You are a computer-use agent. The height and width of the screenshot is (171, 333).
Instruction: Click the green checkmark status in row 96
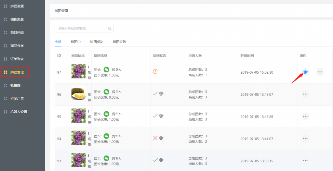pos(155,93)
